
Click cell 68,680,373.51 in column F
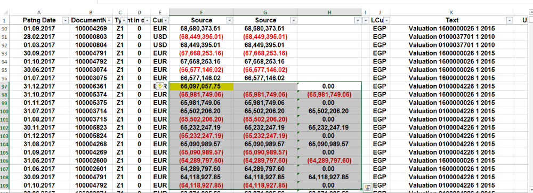click(x=201, y=29)
